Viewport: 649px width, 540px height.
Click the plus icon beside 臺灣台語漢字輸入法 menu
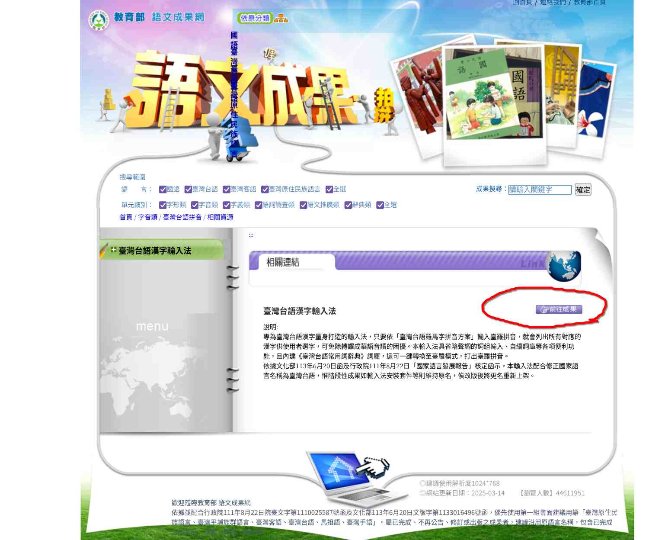[114, 250]
